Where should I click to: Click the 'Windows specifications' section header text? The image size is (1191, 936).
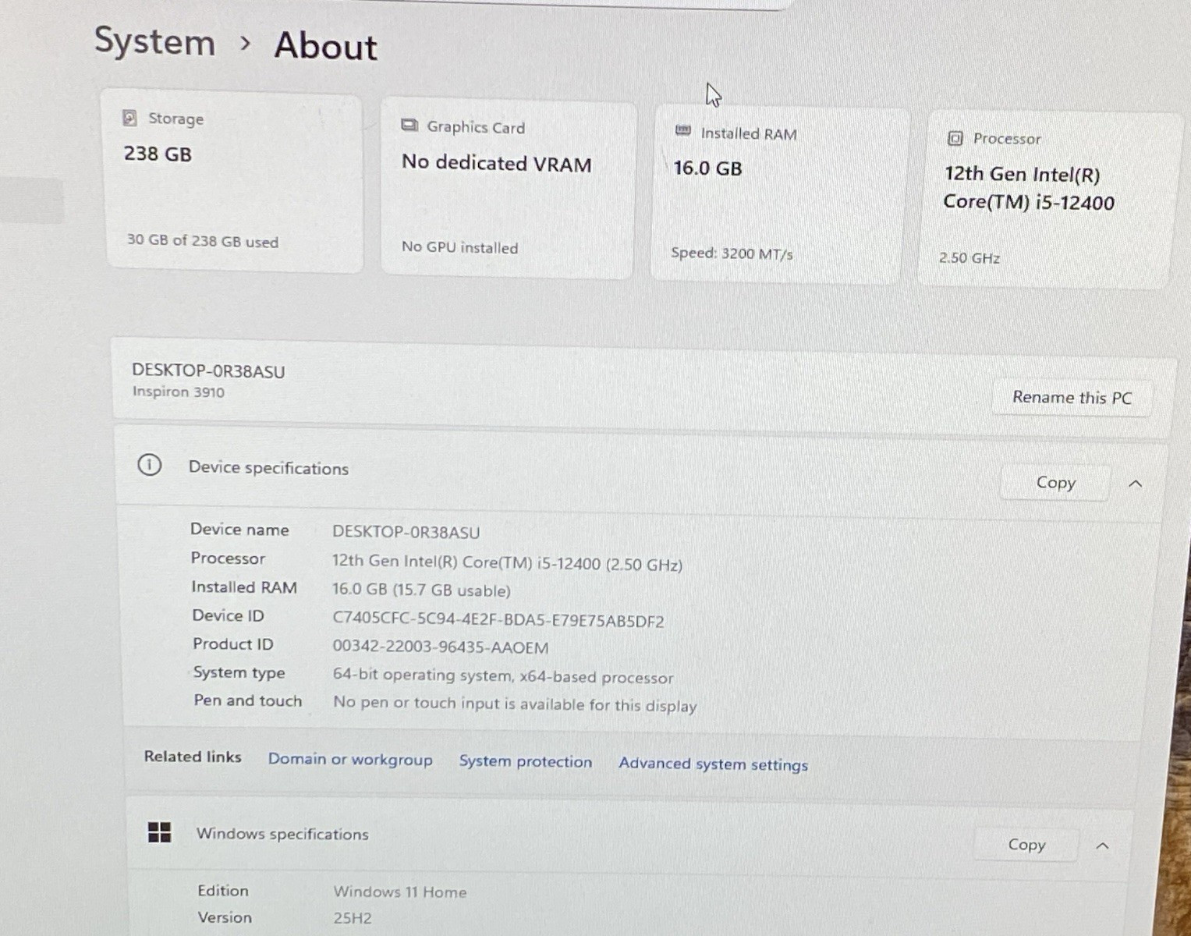[x=282, y=834]
